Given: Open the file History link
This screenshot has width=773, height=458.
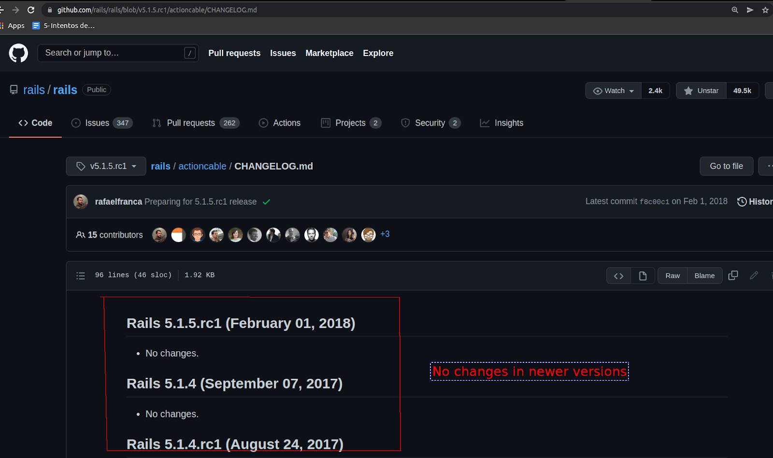Looking at the screenshot, I should pyautogui.click(x=755, y=202).
